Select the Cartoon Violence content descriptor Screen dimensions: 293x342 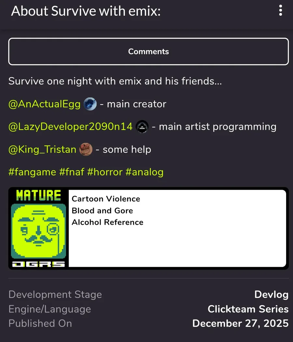106,199
